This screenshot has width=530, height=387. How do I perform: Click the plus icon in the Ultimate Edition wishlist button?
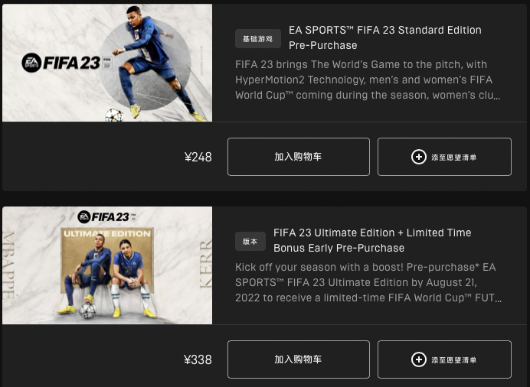point(418,359)
